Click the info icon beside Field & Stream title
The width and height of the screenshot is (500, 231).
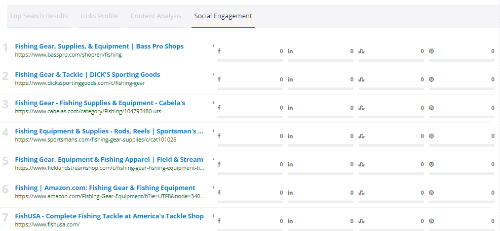pyautogui.click(x=213, y=159)
